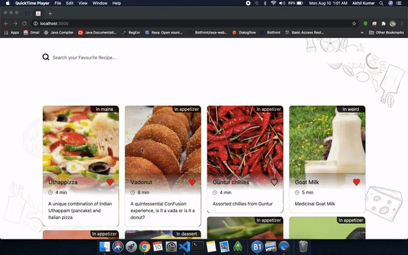Open the Dialogflow bookmark

pyautogui.click(x=244, y=33)
